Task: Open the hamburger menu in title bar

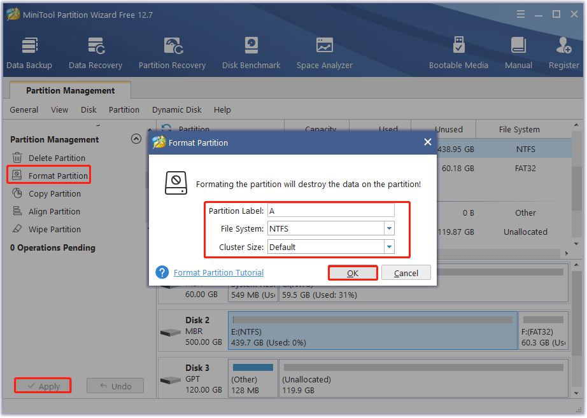Action: (521, 14)
